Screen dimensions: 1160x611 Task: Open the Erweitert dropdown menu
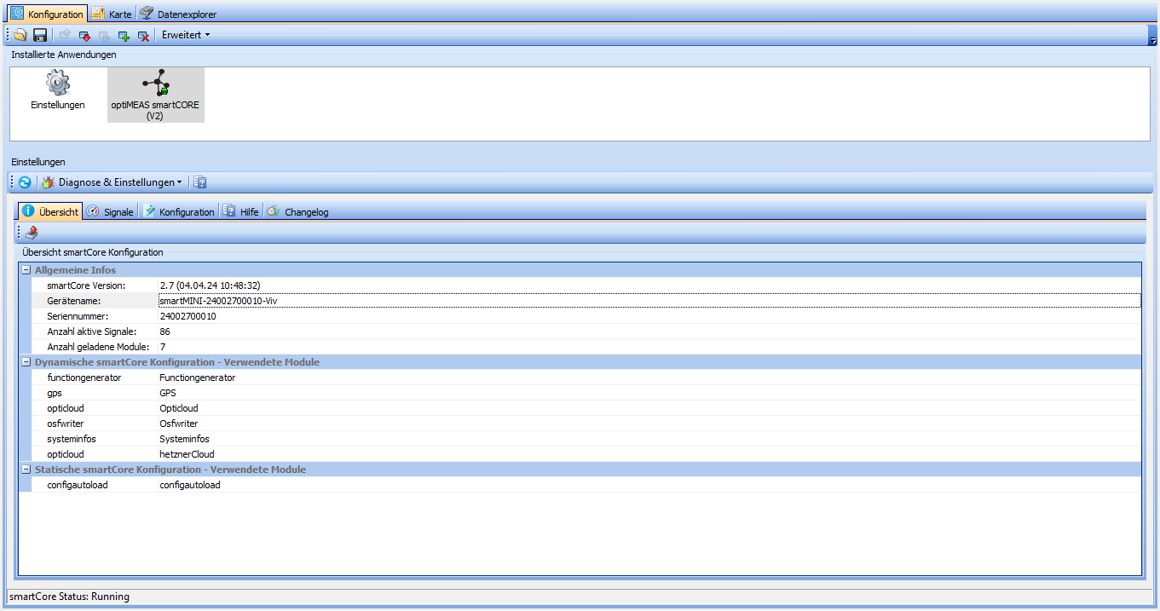point(185,35)
